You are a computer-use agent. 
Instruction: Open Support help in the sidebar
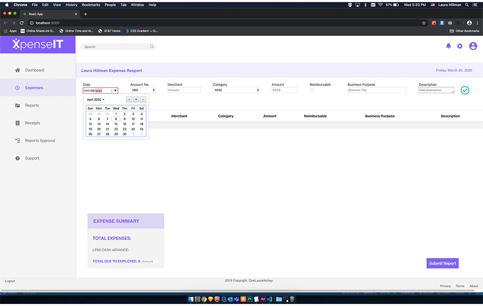pyautogui.click(x=32, y=158)
